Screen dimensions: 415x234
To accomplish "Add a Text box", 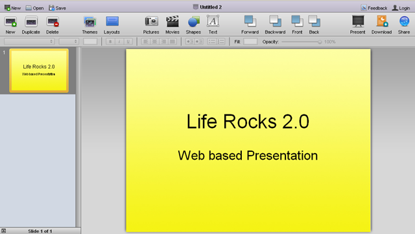I will tap(213, 25).
